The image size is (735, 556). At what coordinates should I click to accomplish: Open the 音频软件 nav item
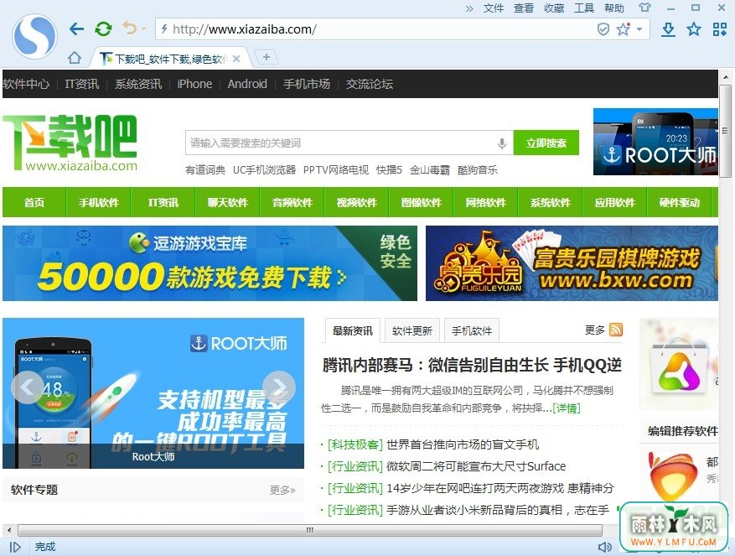292,202
